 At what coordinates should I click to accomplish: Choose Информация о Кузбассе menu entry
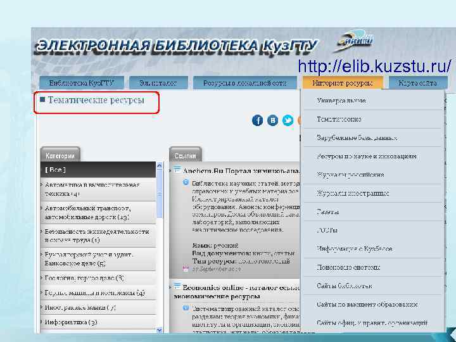(372, 249)
